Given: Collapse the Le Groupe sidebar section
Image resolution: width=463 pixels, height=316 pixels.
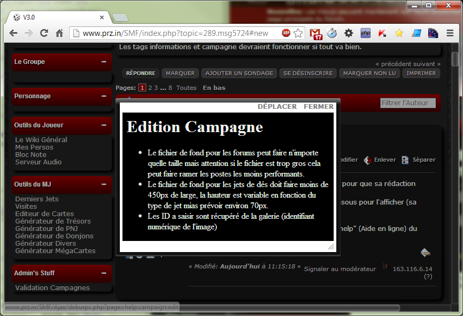Looking at the screenshot, I should tap(103, 62).
